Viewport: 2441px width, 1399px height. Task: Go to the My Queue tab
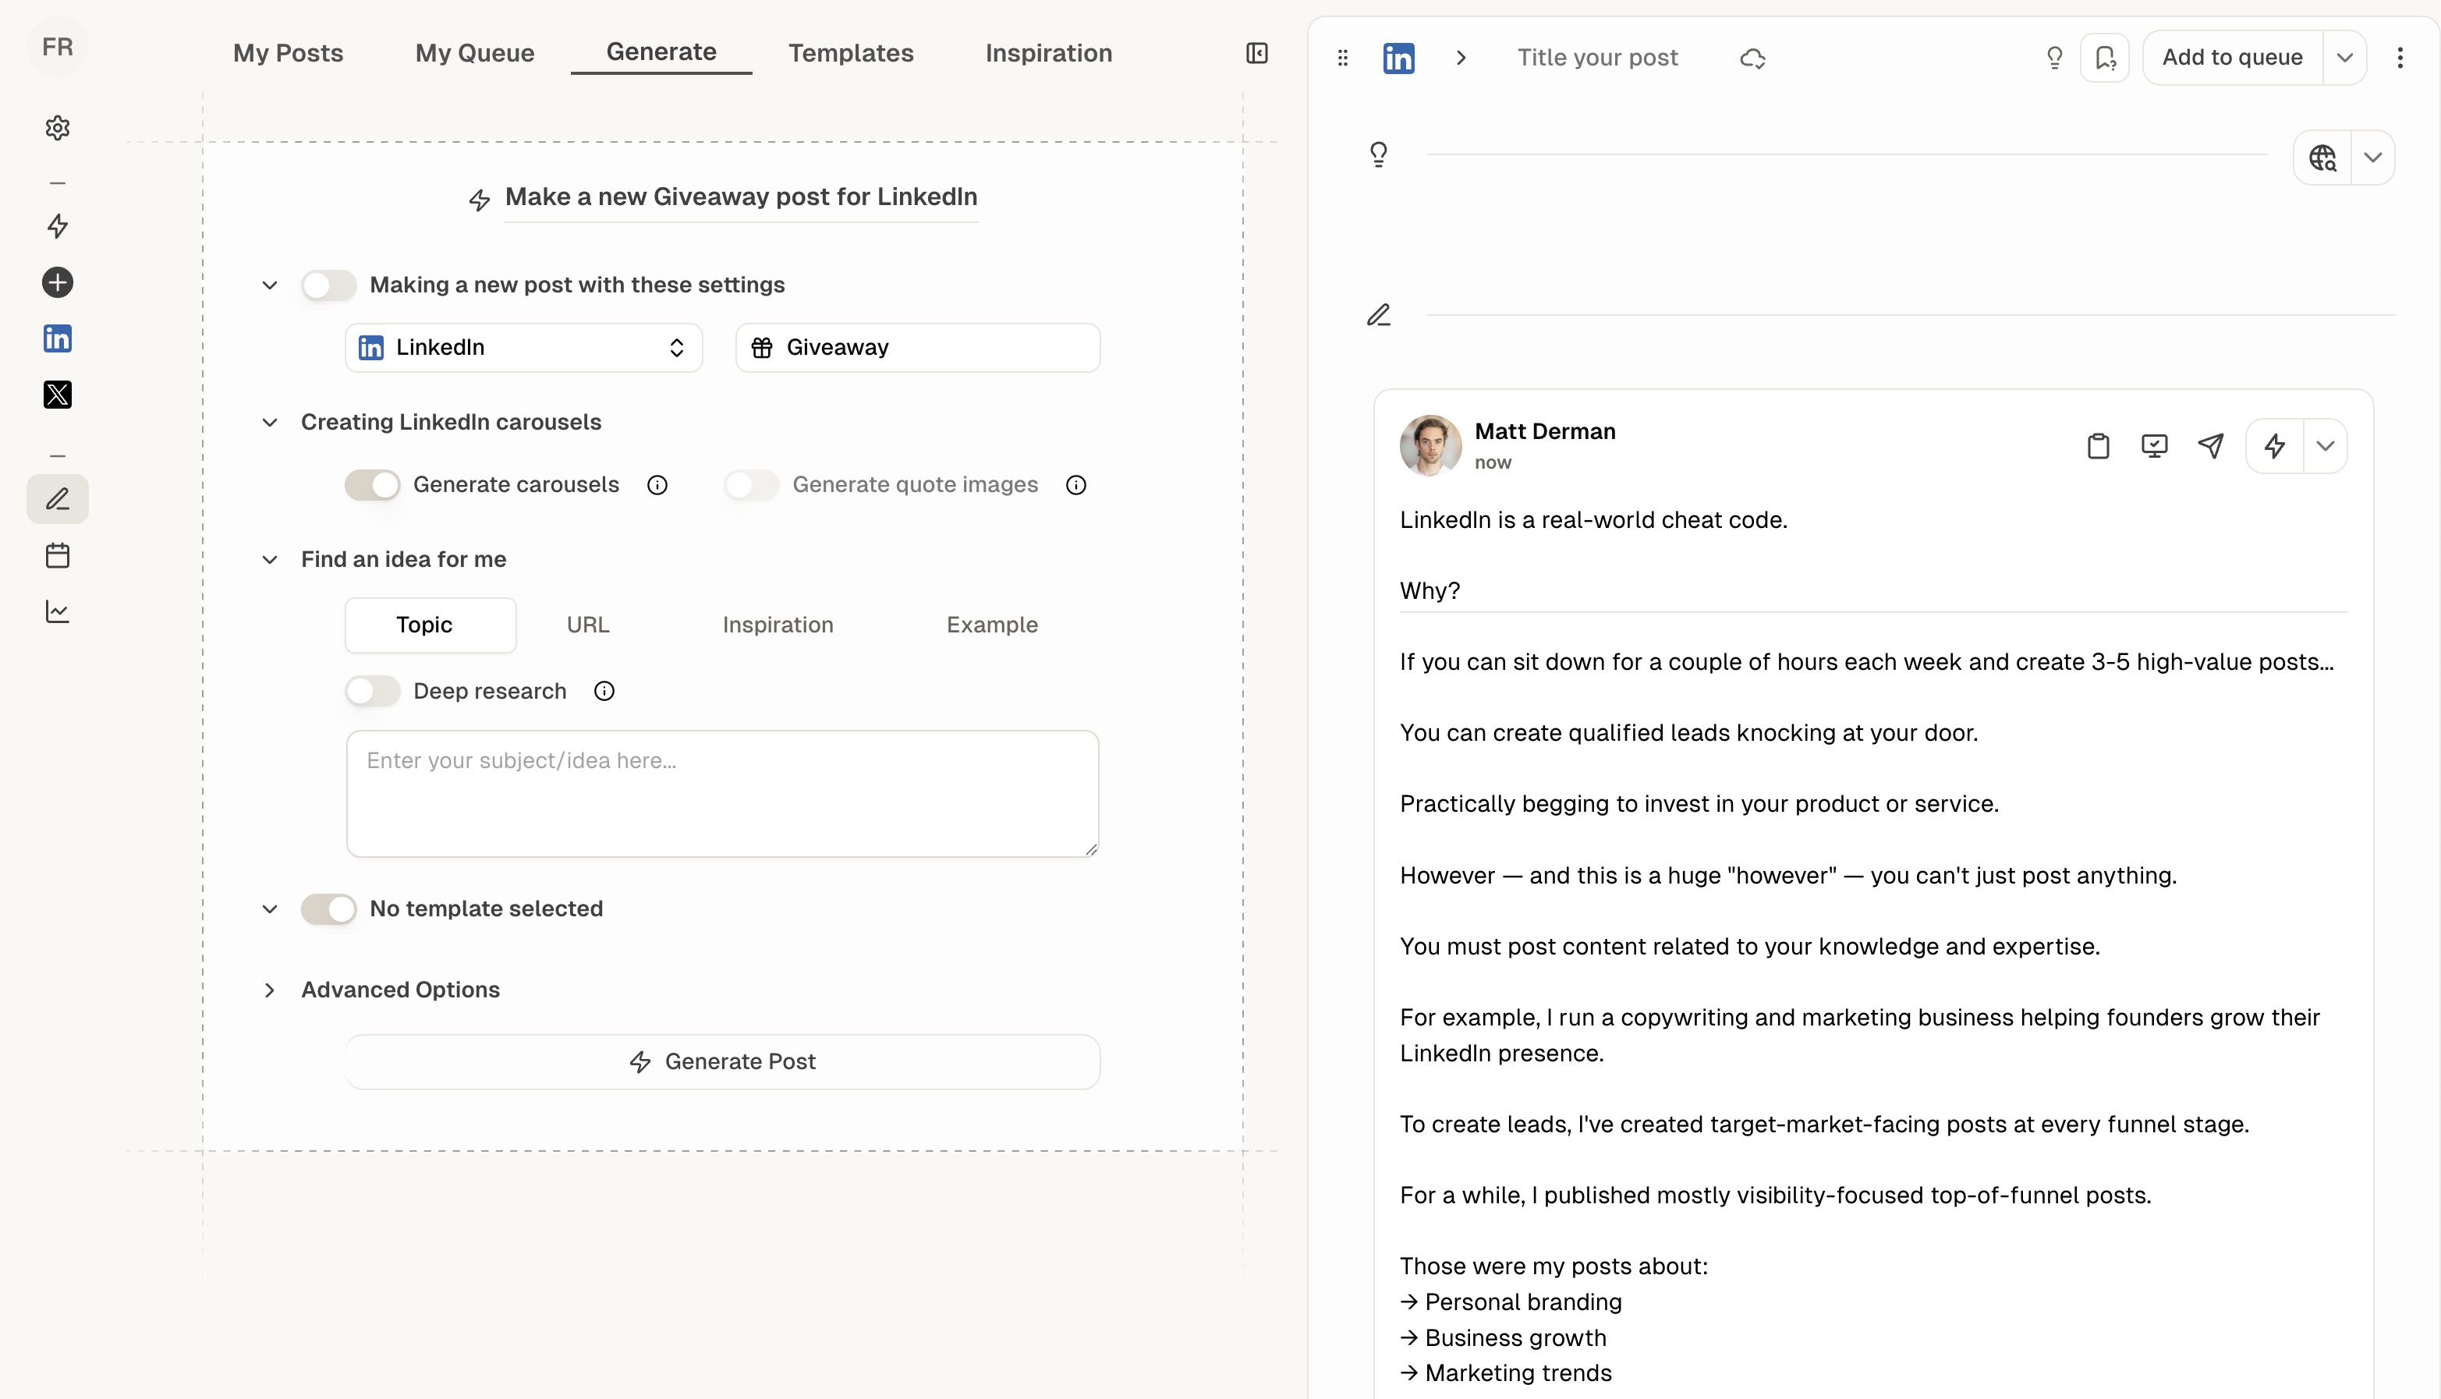(475, 53)
